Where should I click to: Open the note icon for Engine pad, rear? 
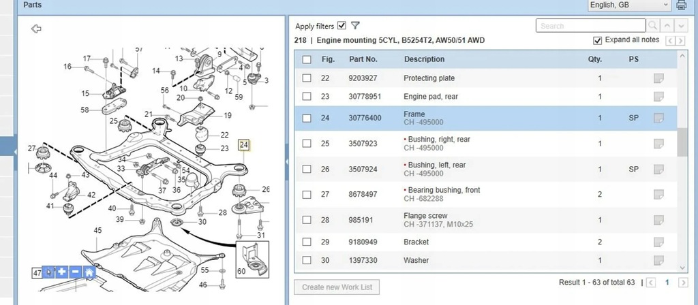[x=658, y=97]
